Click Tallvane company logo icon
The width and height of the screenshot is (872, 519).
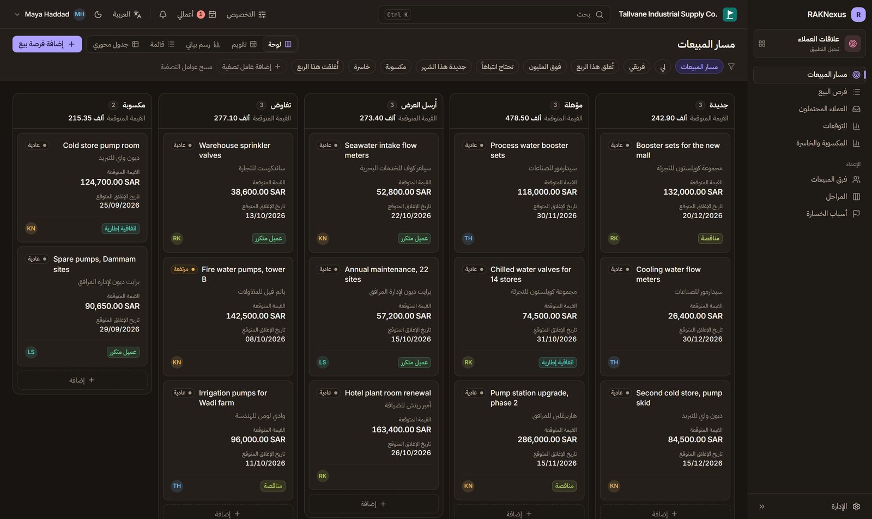tap(730, 15)
